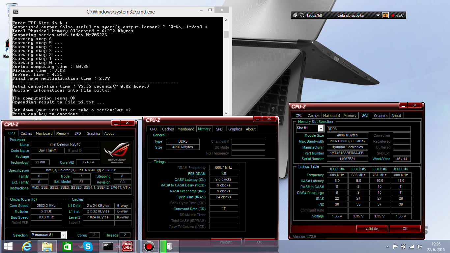This screenshot has width=450, height=253.
Task: Click the FSB:DRAM 1:8 value
Action: coord(224,174)
